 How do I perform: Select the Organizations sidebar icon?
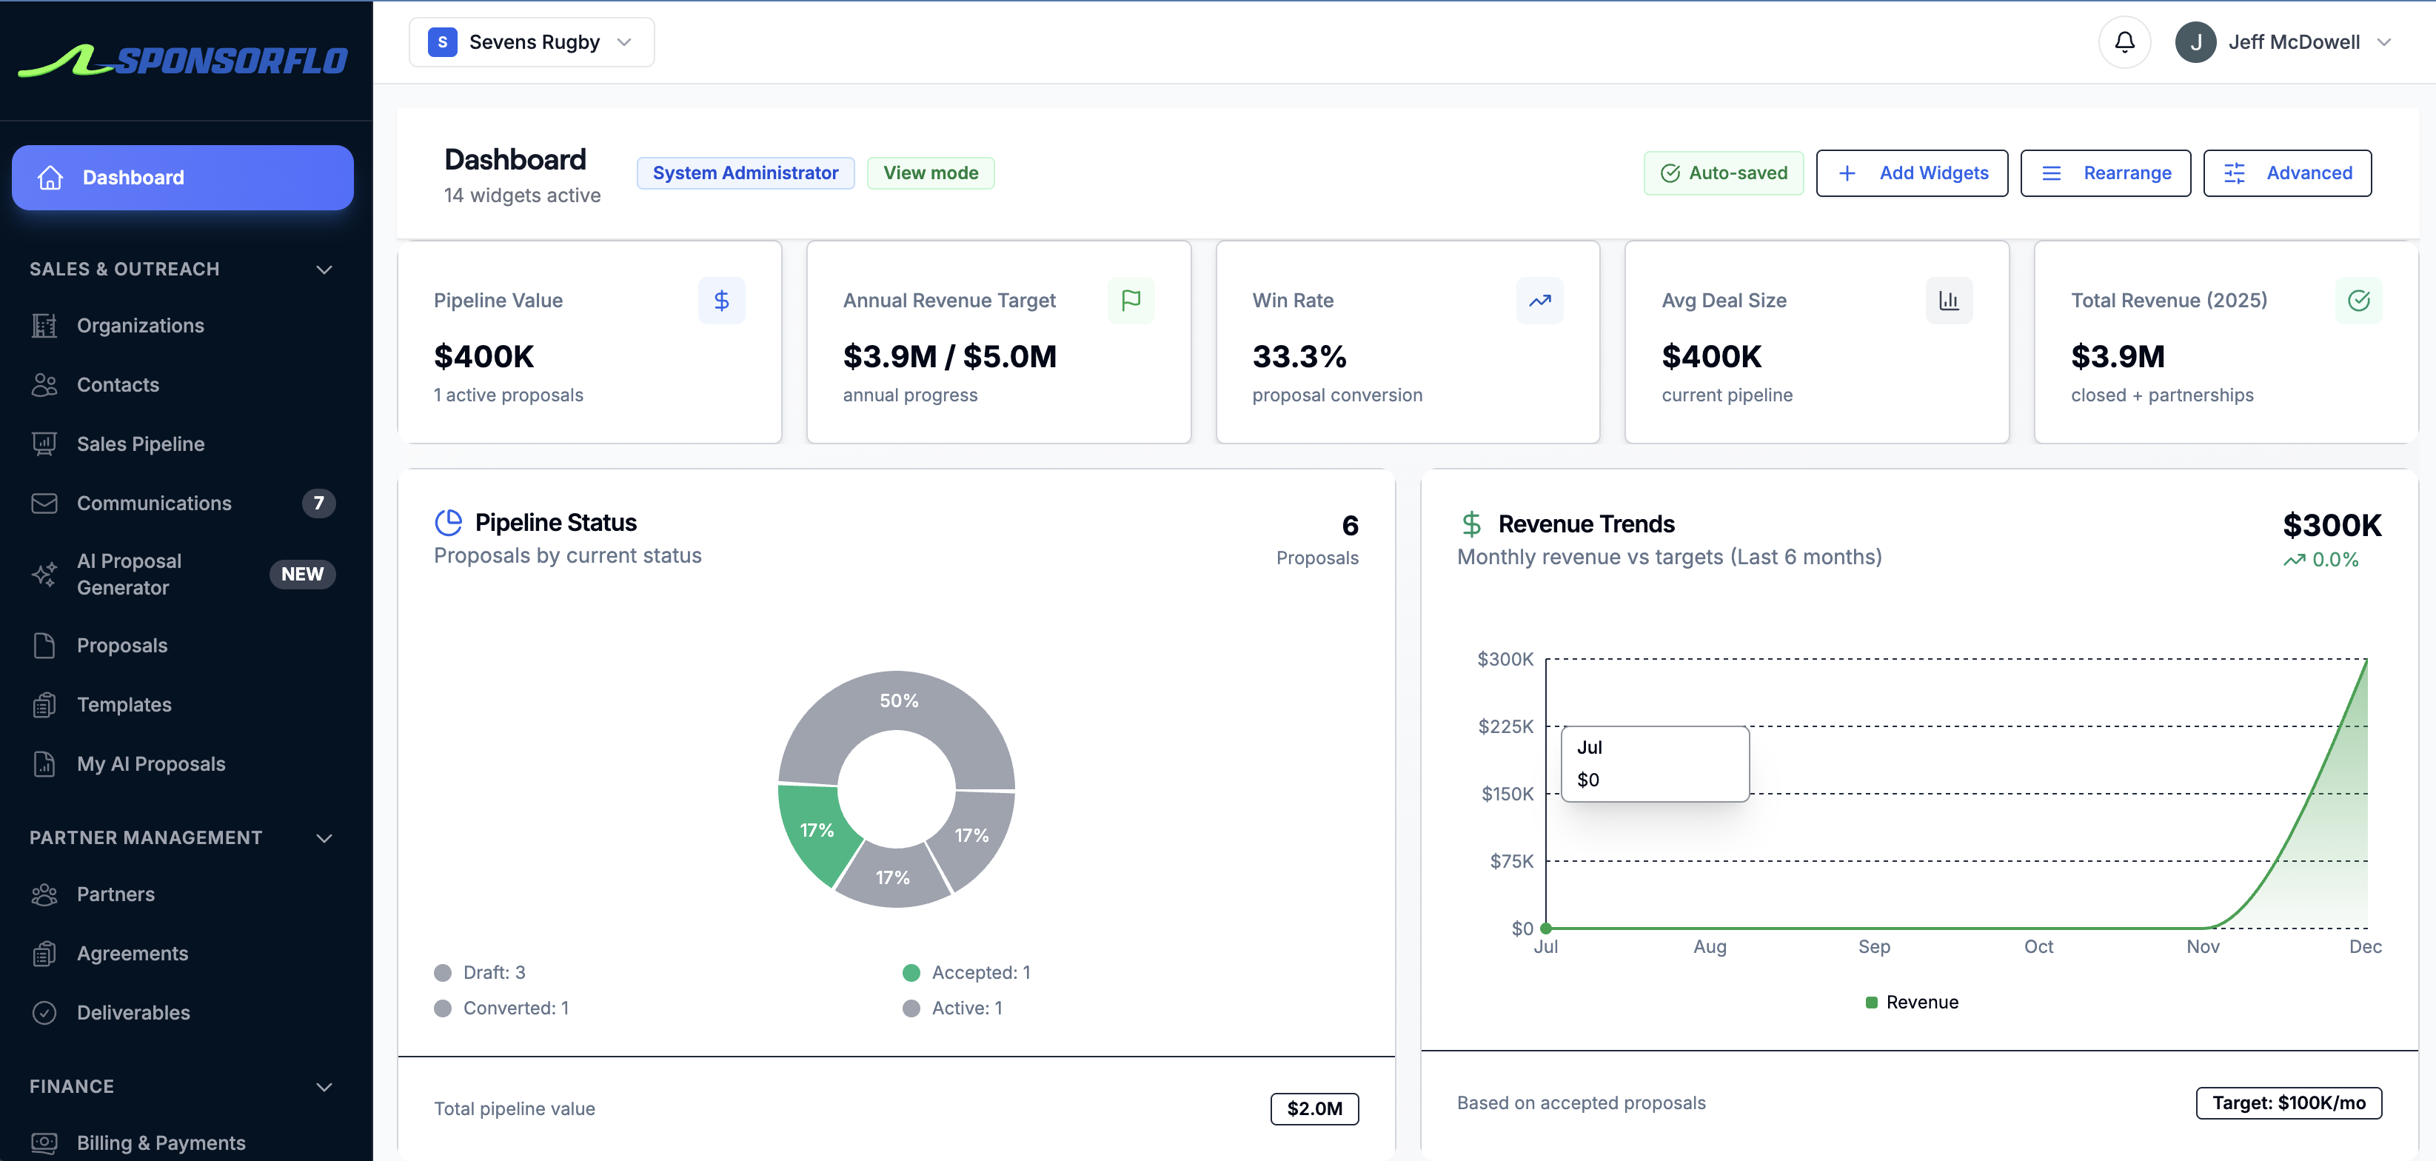44,325
